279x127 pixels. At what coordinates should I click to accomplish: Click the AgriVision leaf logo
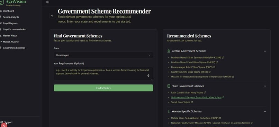point(2,2)
